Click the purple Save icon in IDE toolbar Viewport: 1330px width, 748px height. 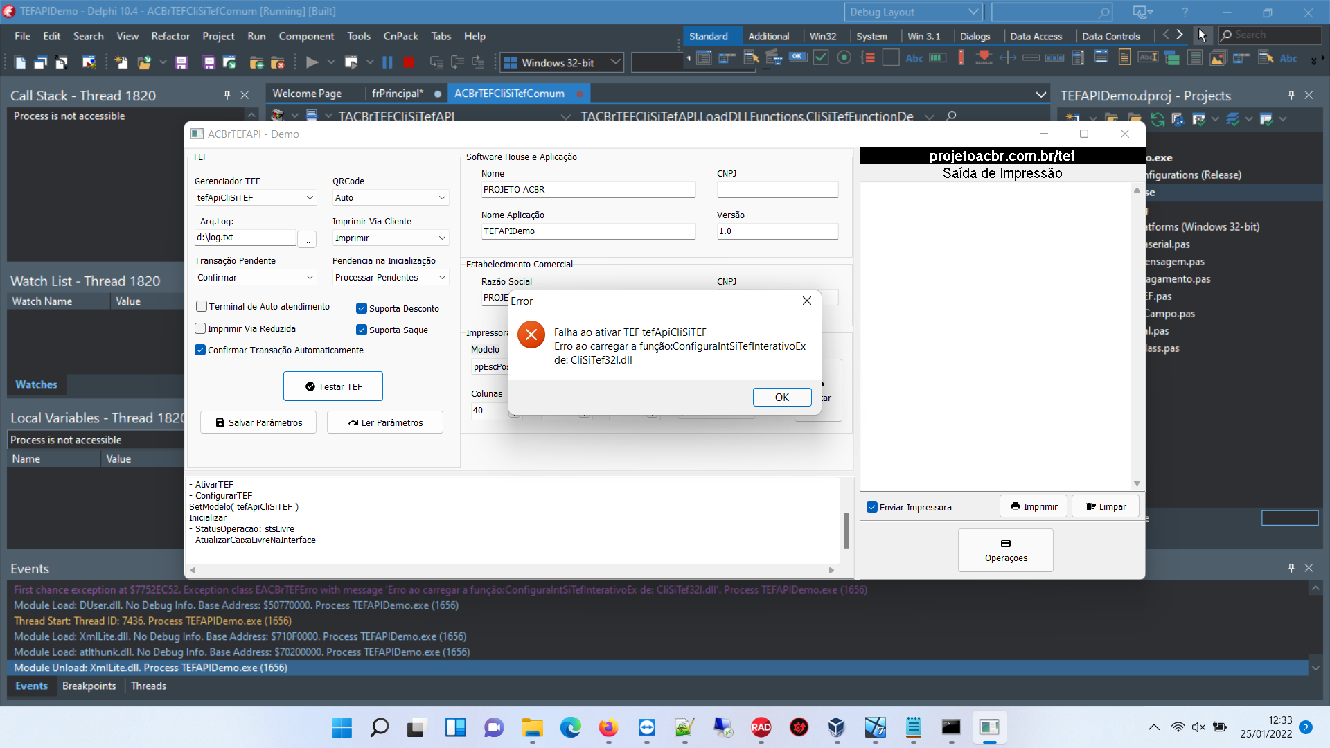tap(181, 62)
